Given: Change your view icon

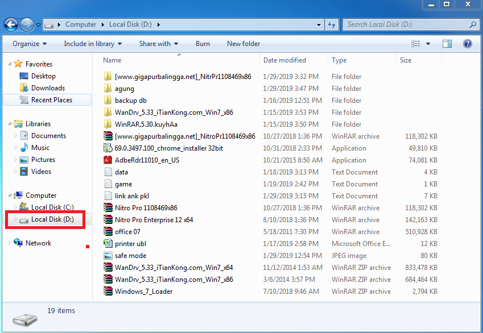Looking at the screenshot, I should click(415, 44).
